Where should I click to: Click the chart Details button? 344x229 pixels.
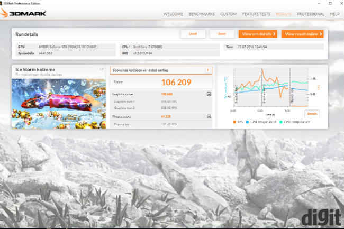312,114
